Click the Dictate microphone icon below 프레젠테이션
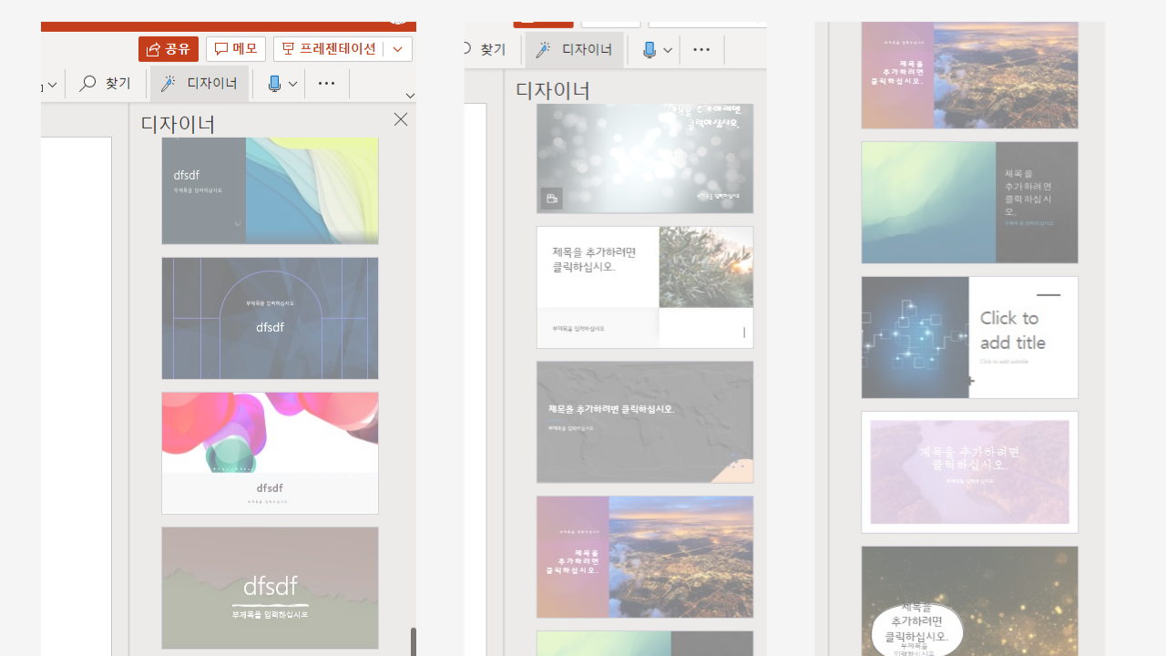The height and width of the screenshot is (656, 1166). click(274, 84)
